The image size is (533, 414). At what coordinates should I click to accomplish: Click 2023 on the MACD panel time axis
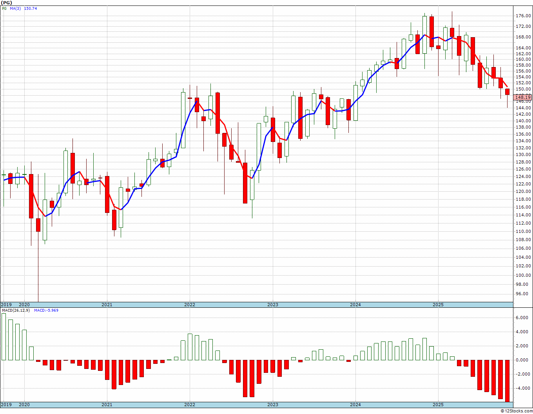[x=273, y=405]
